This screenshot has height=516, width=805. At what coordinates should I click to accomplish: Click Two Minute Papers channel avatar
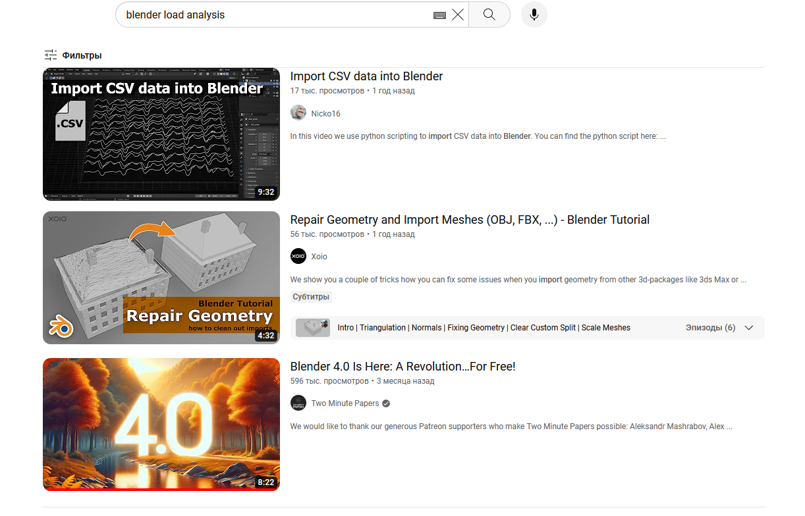pyautogui.click(x=298, y=403)
